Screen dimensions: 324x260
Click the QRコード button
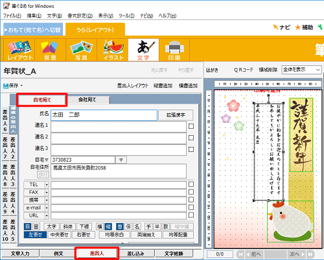[244, 70]
